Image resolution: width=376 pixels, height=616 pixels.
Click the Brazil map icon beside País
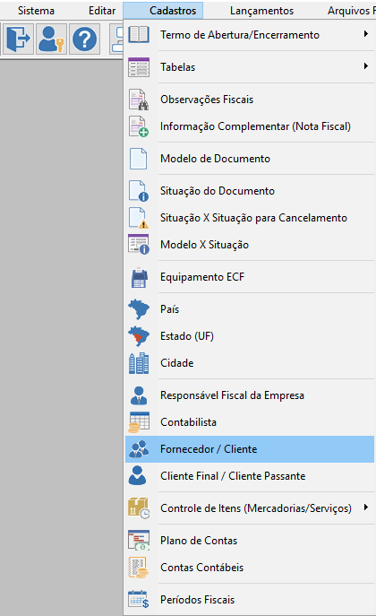139,309
